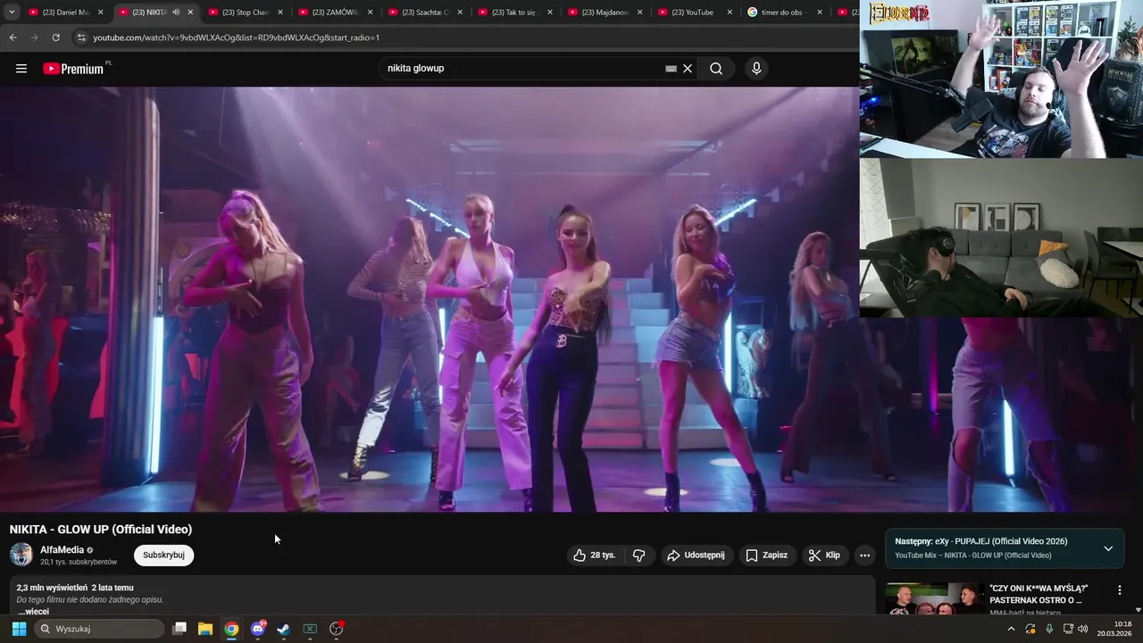Open the three-dot more actions menu

coord(864,555)
